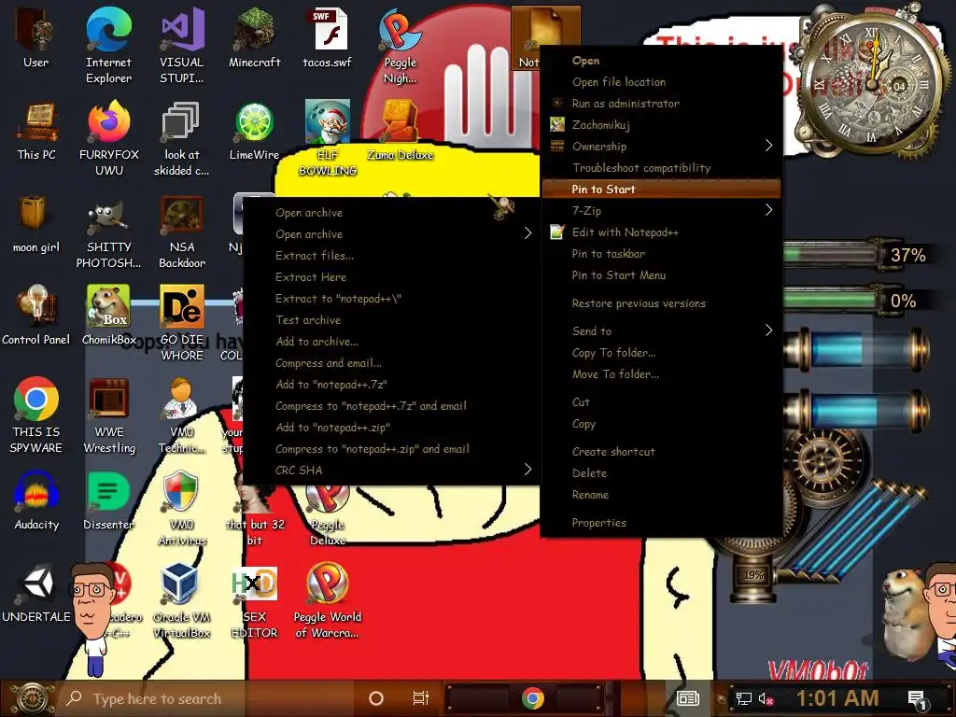Open Cortana circle on the taskbar
956x717 pixels.
click(x=376, y=698)
